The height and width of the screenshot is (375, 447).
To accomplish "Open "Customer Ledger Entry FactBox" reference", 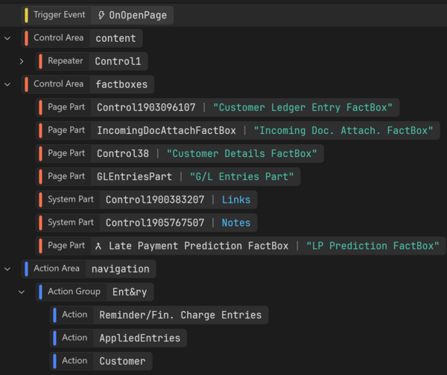I will pyautogui.click(x=302, y=108).
